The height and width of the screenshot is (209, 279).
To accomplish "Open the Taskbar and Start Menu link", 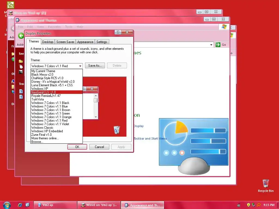I will pyautogui.click(x=150, y=139).
